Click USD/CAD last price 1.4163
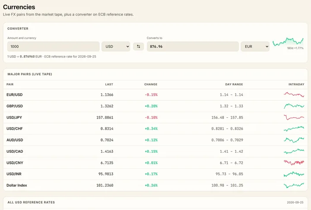This screenshot has width=311, height=210. 107,151
